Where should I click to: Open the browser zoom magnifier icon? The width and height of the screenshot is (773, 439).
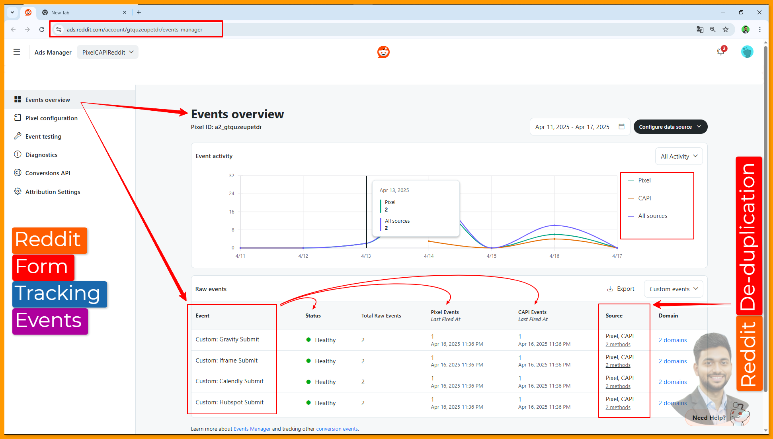point(713,29)
